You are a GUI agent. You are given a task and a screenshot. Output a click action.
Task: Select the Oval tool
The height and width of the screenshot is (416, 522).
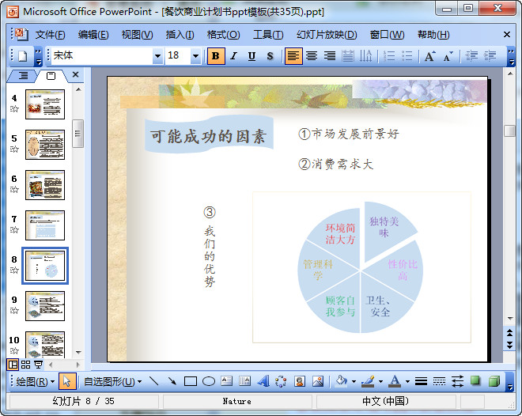click(208, 381)
